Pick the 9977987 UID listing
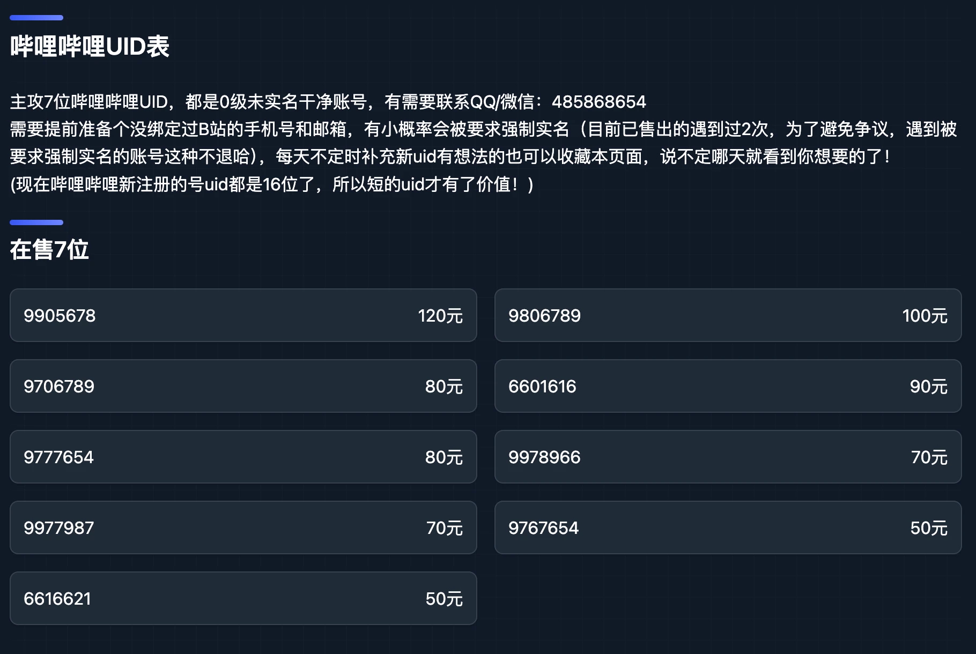Screen dimensions: 976x654 (243, 527)
